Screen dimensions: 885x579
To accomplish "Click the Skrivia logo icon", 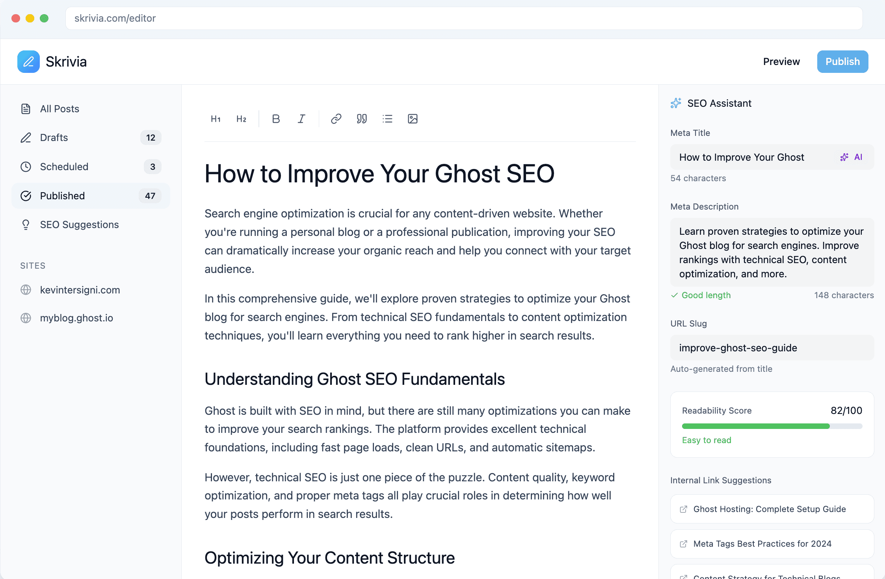I will [28, 62].
